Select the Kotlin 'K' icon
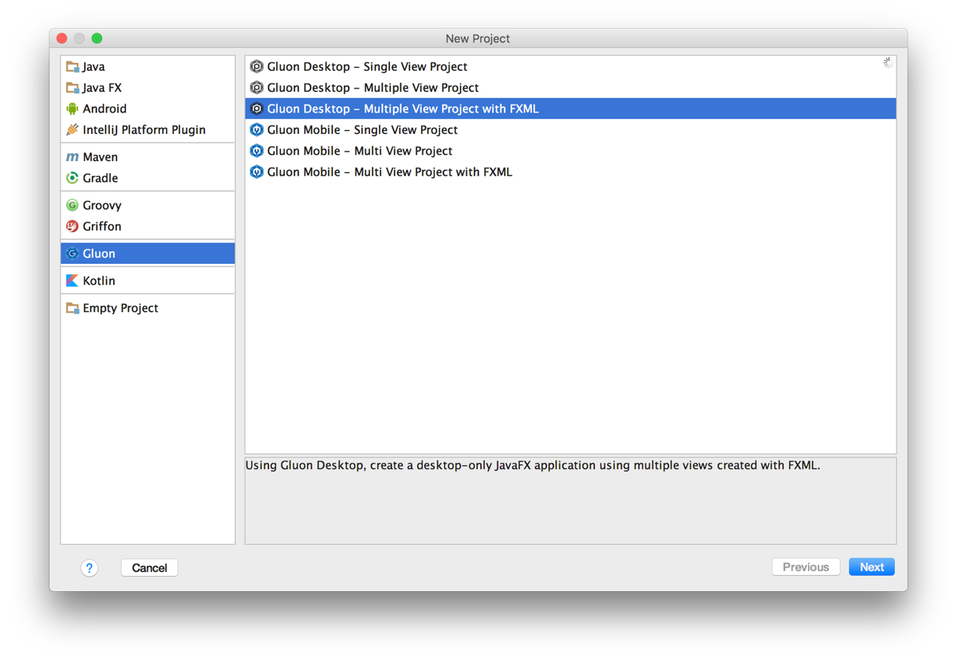The image size is (957, 662). 73,280
